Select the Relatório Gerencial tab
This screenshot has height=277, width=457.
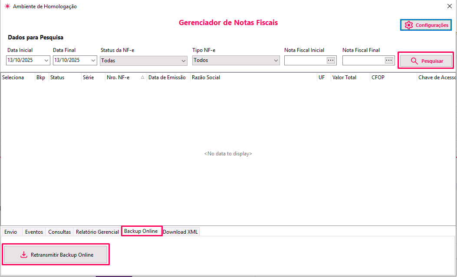click(97, 232)
